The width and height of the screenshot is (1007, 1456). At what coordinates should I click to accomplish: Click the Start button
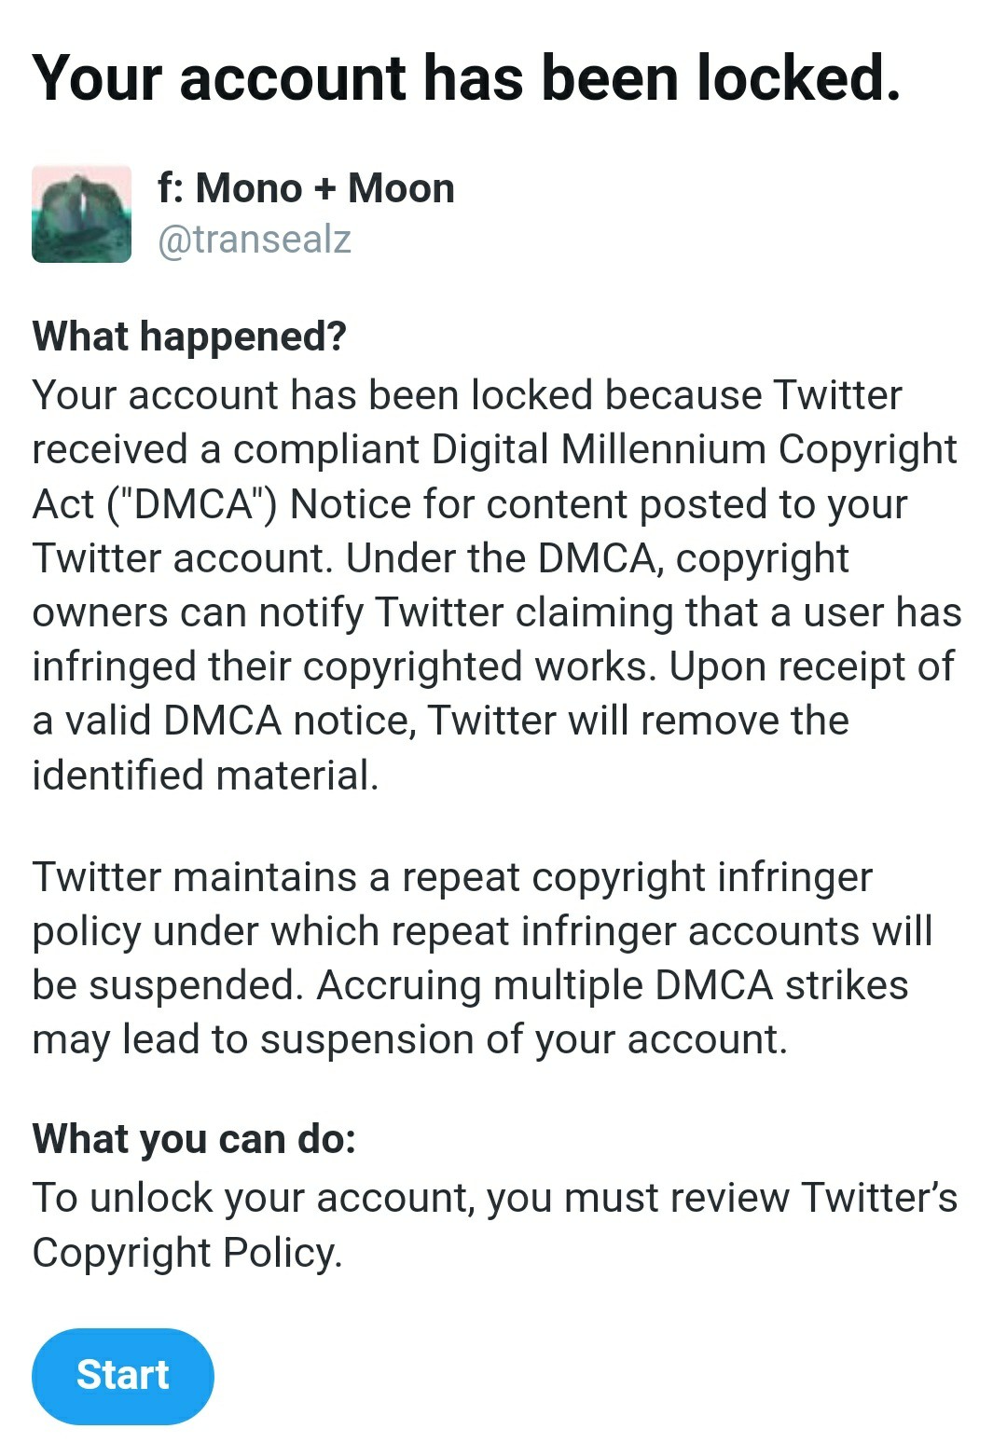122,1376
